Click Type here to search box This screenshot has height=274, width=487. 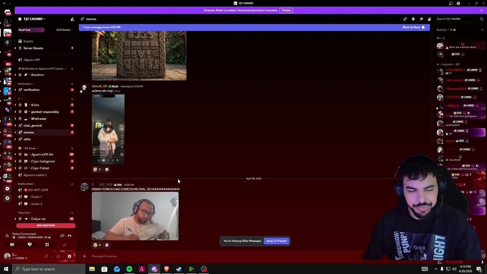point(49,269)
